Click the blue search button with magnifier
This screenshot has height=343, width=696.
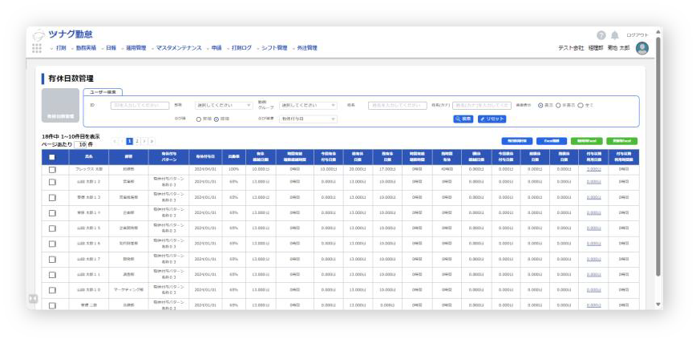coord(463,119)
